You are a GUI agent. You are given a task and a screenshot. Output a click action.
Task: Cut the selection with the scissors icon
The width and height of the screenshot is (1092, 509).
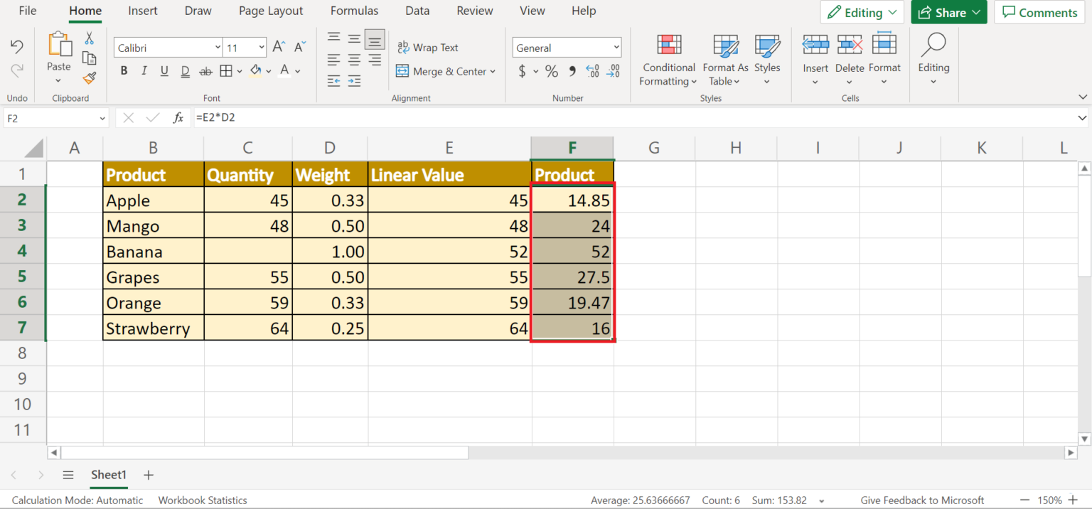[88, 37]
